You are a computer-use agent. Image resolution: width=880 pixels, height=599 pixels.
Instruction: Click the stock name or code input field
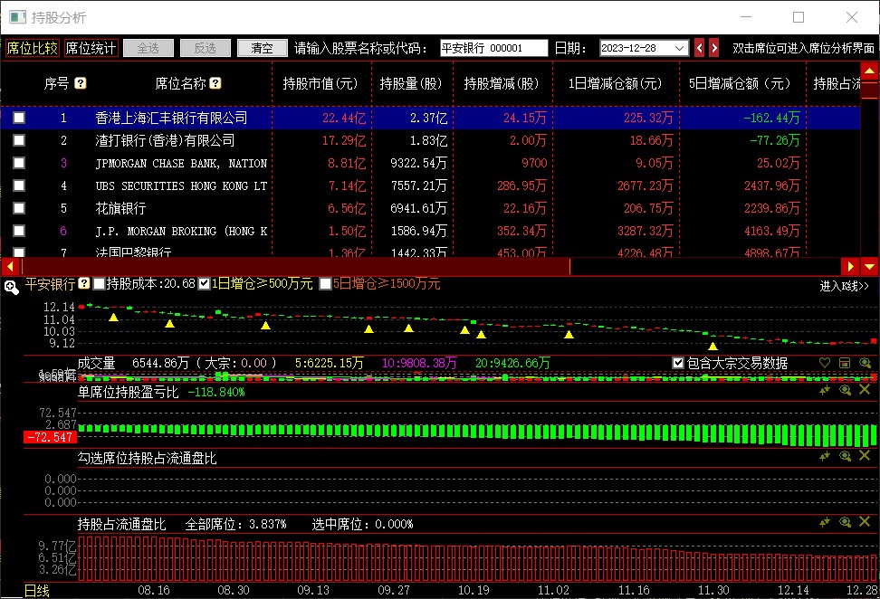(x=493, y=48)
